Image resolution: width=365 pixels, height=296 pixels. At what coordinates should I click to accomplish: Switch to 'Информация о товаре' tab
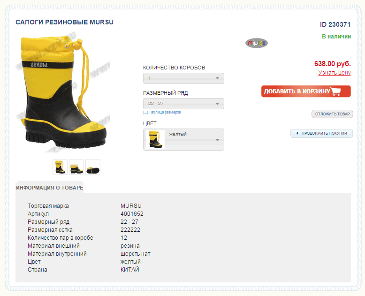[50, 188]
